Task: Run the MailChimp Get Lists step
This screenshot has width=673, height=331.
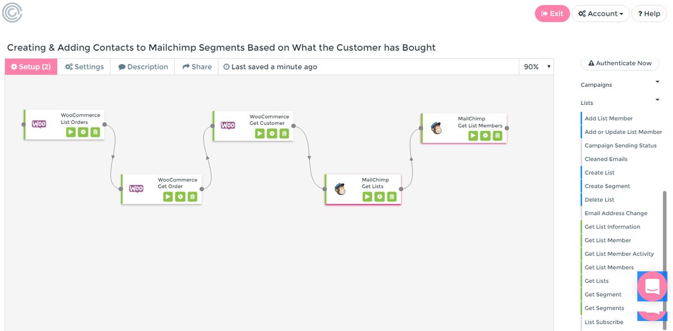Action: 367,197
